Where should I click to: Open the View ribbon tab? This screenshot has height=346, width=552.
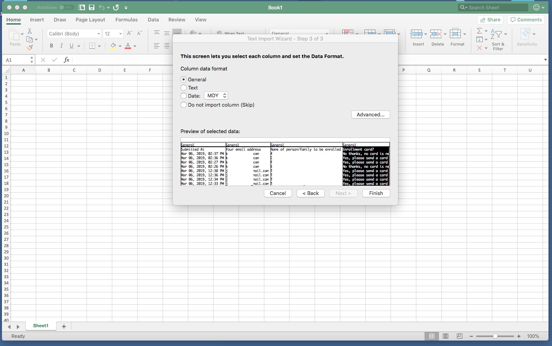[201, 20]
